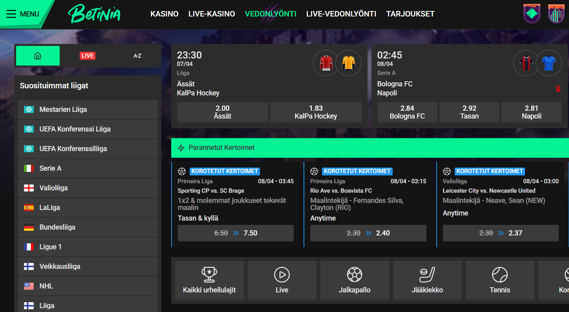Click football icon on Leicester City card

pos(447,171)
